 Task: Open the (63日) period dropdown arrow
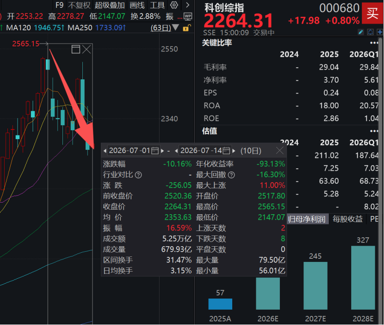pyautogui.click(x=175, y=27)
